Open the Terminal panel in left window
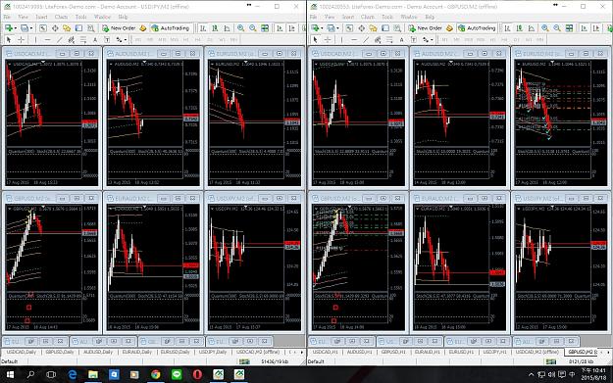The width and height of the screenshot is (613, 383). coord(79,28)
